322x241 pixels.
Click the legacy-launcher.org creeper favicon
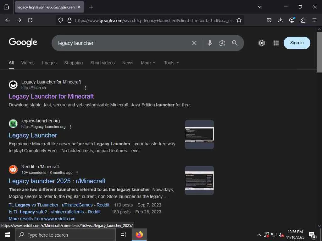coord(13,124)
